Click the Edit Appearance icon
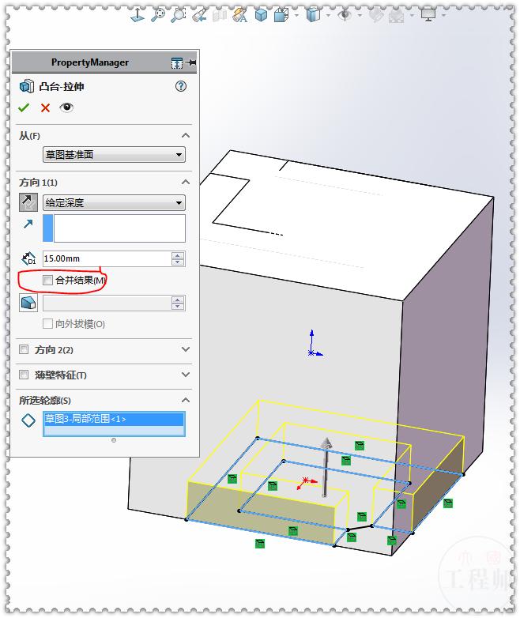The image size is (520, 618). (x=376, y=15)
